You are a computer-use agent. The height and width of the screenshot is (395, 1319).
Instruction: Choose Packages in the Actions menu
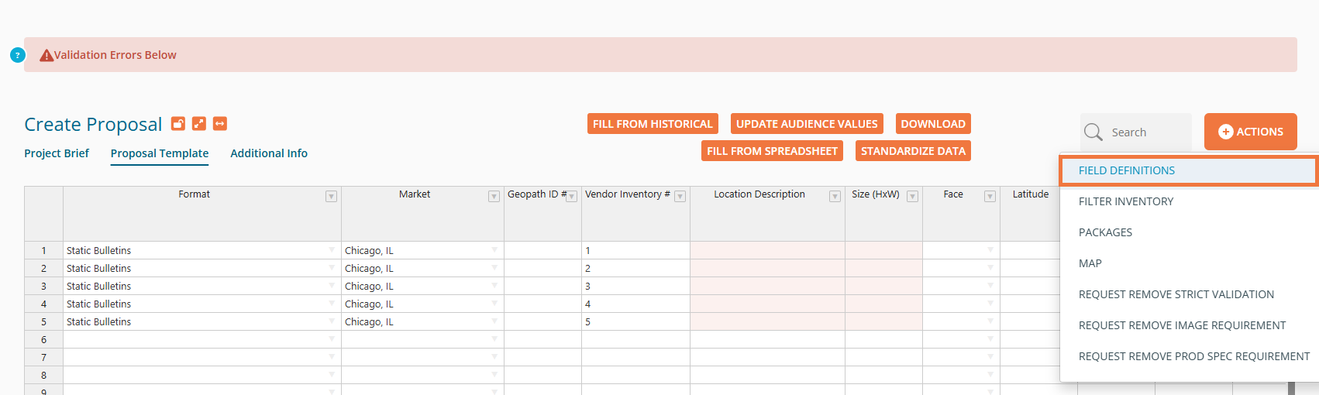tap(1105, 232)
